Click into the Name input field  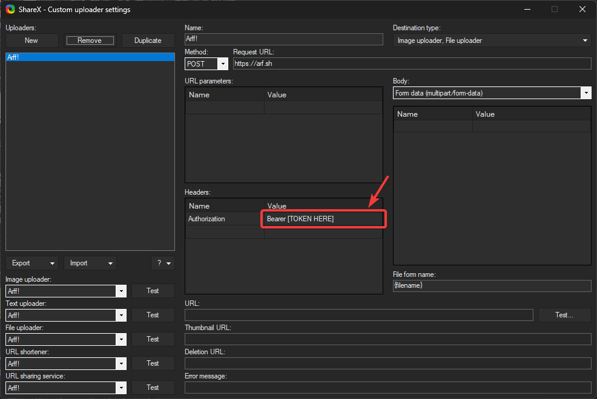[283, 39]
